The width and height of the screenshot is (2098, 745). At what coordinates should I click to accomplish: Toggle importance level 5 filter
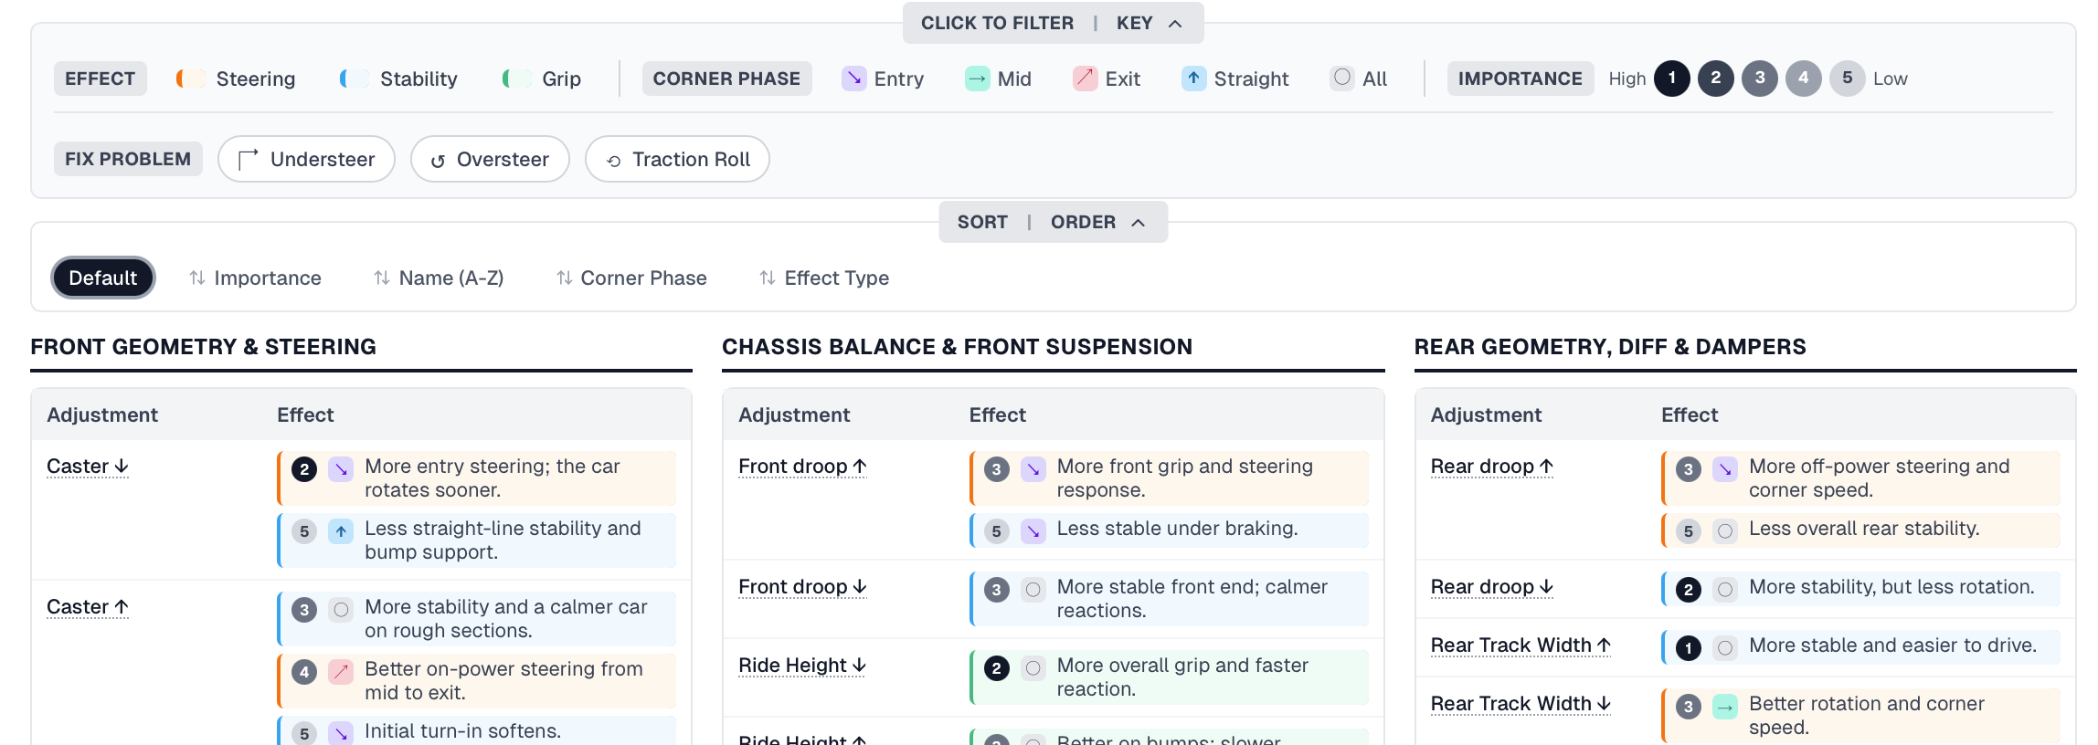point(1848,79)
